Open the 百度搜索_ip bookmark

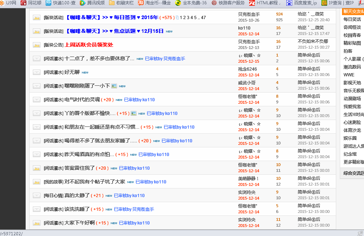302,3
